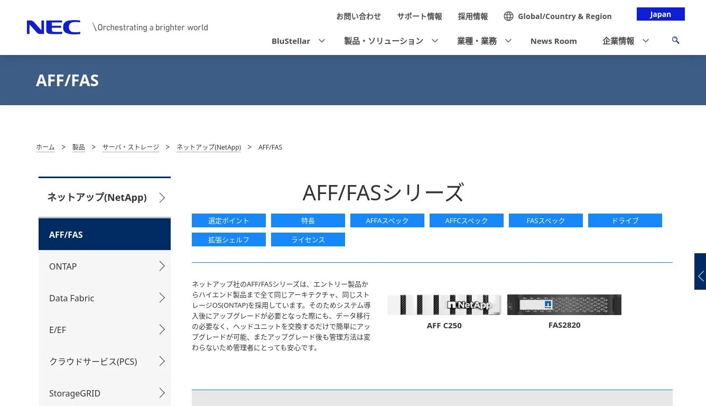Viewport: 706px width, 406px height.
Task: Click the NEC logo
Action: pos(53,27)
